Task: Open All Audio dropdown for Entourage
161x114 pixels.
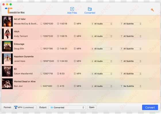Action: tap(101, 49)
